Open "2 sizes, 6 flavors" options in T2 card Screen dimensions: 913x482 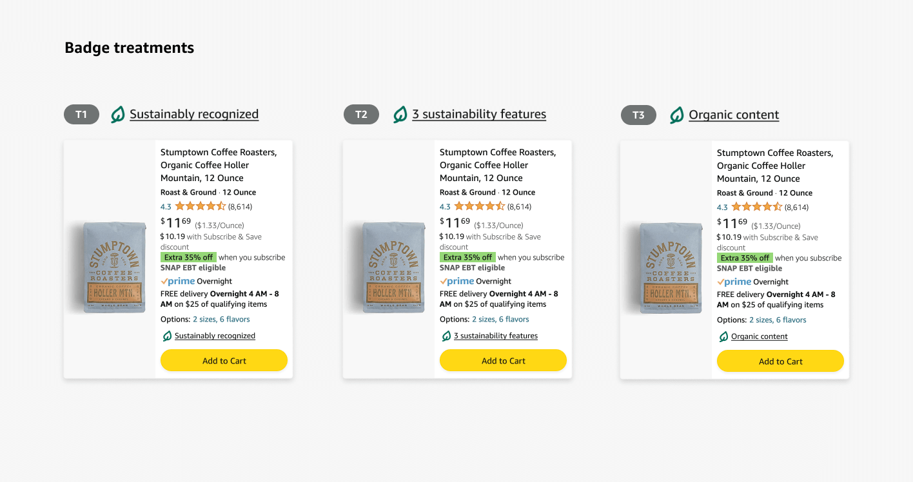click(x=500, y=319)
